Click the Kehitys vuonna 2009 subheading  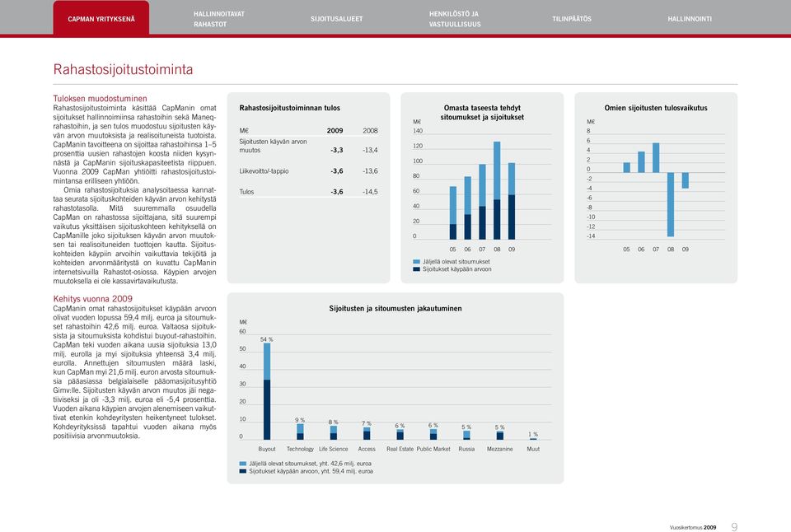click(93, 298)
